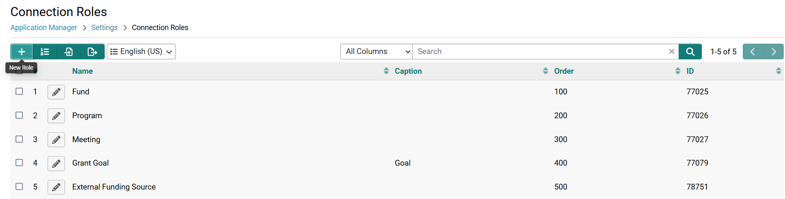Expand the All Columns filter dropdown
The width and height of the screenshot is (785, 199).
pos(376,52)
